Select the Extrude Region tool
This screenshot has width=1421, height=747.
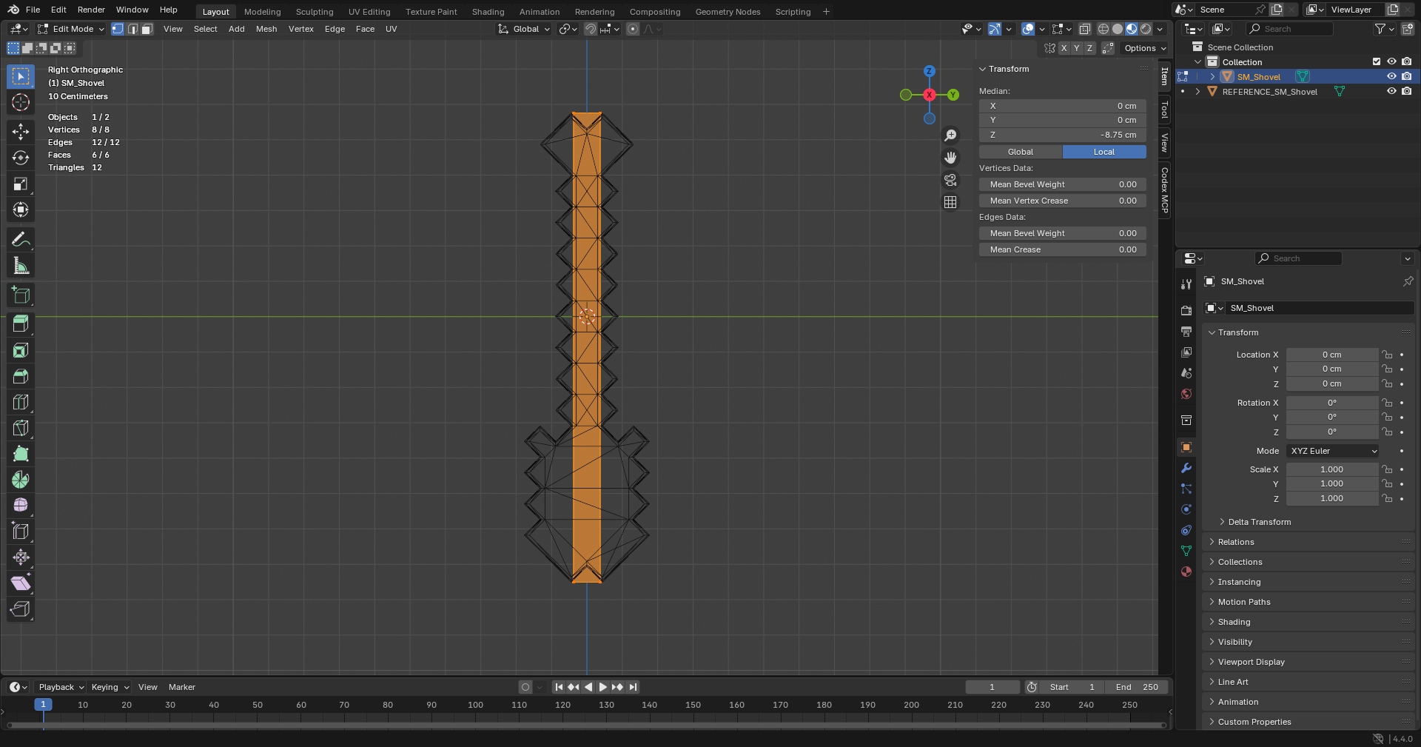[21, 324]
